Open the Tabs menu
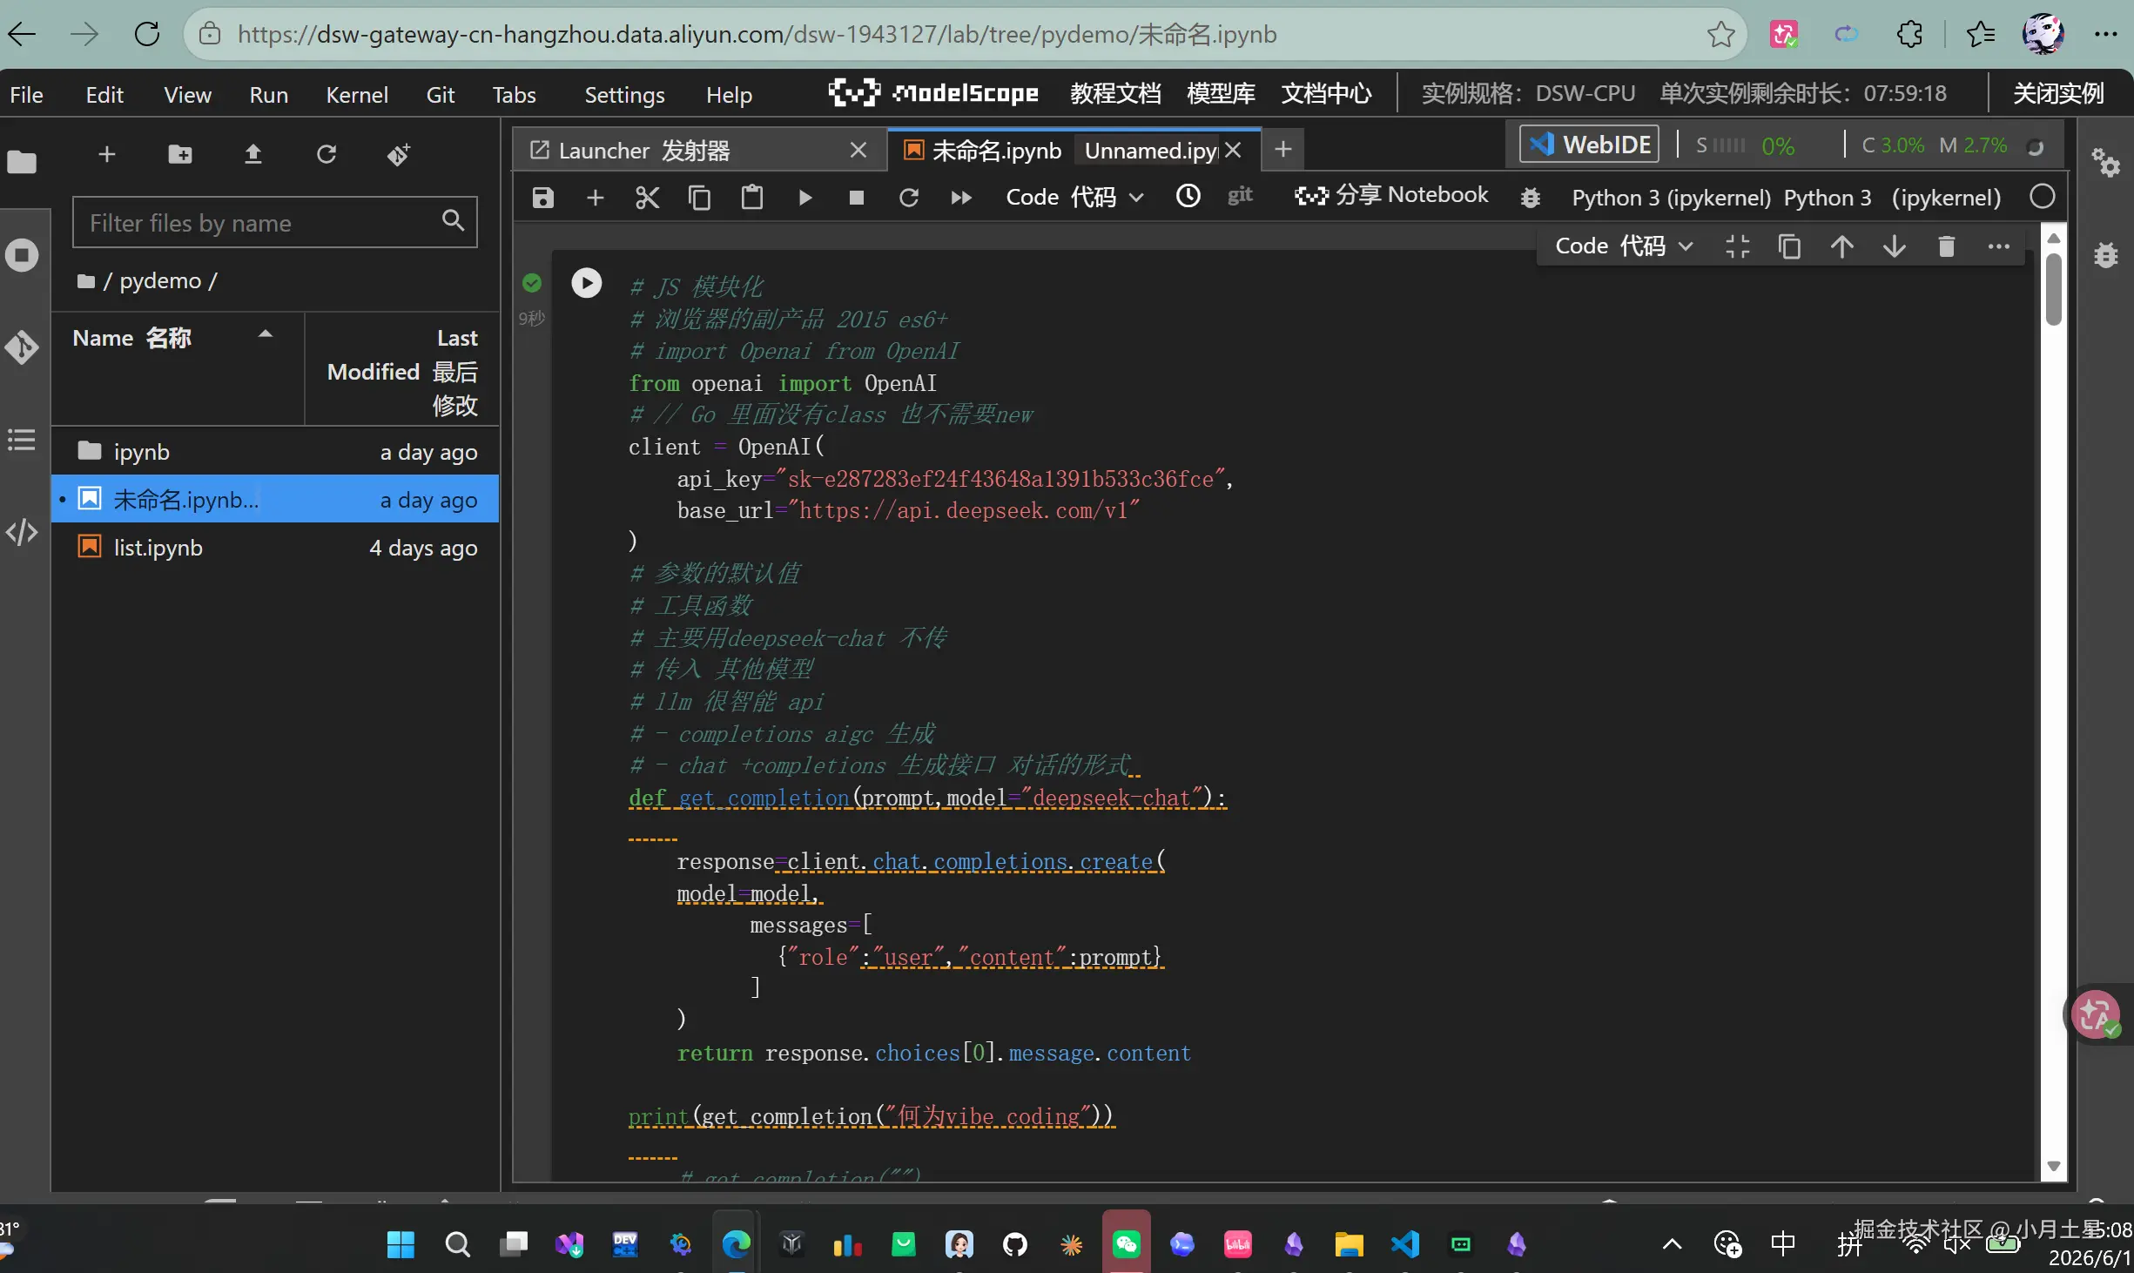Screen dimensions: 2134x1273 tap(514, 94)
